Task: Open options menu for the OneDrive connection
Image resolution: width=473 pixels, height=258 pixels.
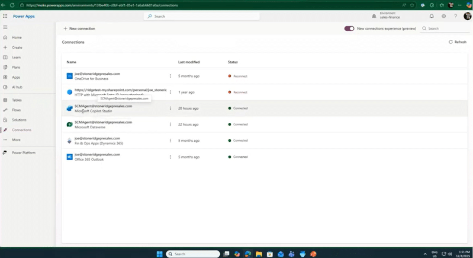Action: [171, 76]
